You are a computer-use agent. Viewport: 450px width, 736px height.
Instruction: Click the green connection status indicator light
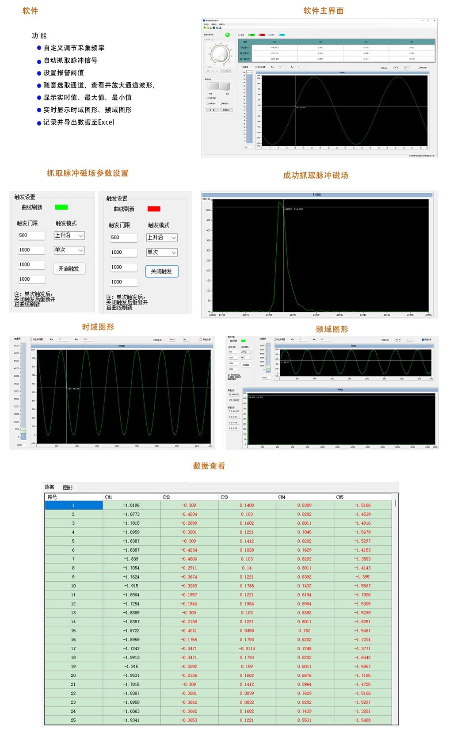(227, 34)
